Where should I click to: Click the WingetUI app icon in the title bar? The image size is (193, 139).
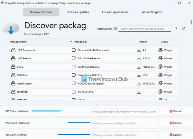tap(2, 3)
